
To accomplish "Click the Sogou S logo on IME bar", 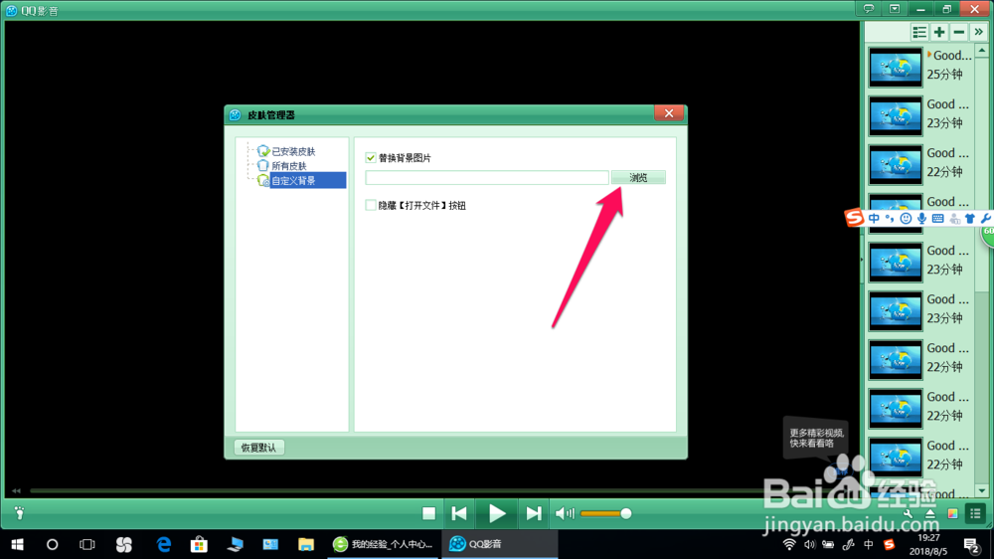I will 855,218.
